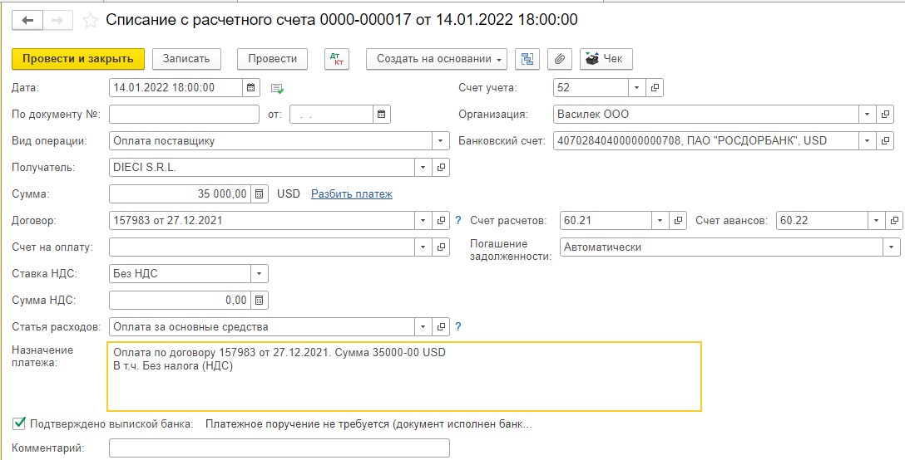Click the open icon next to Получатель
The image size is (905, 460).
(443, 168)
